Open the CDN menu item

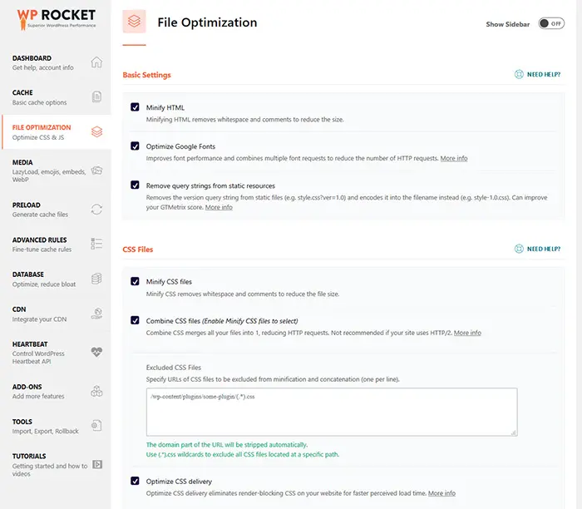pos(57,314)
